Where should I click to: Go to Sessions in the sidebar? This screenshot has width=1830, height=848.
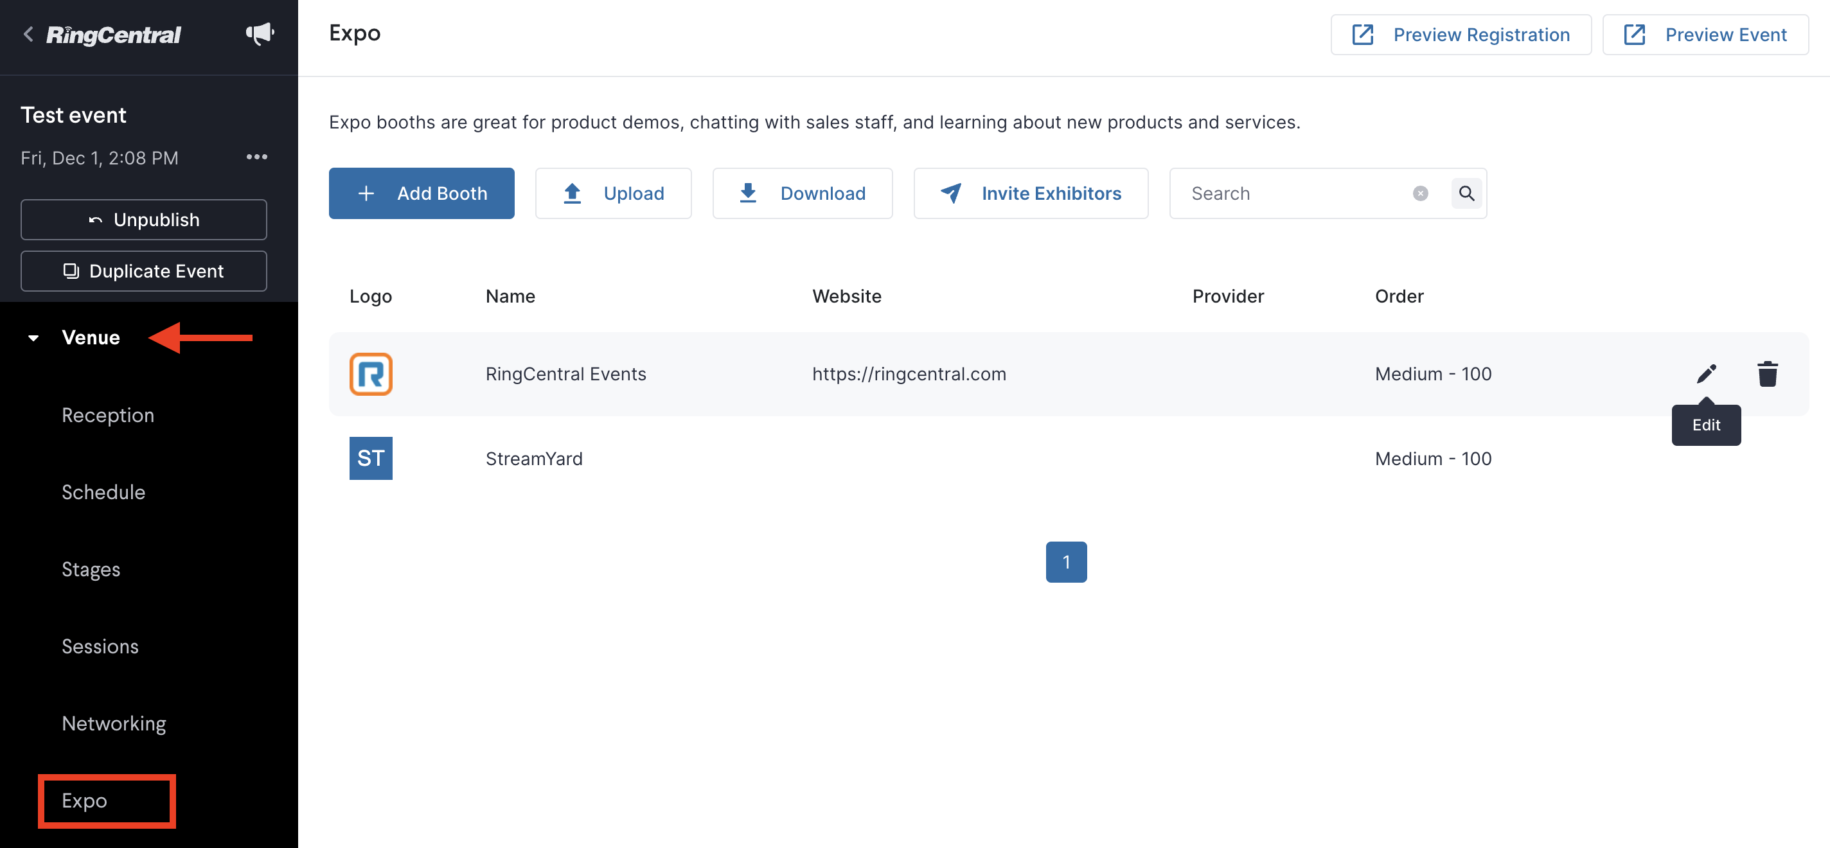100,646
